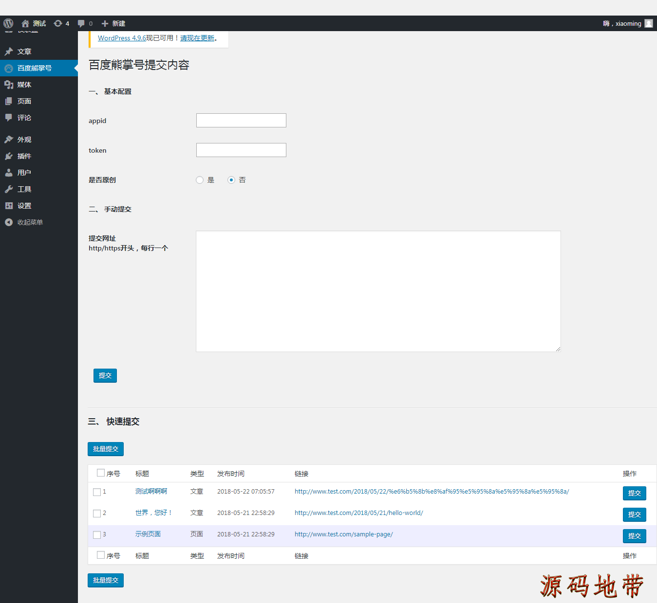Submit the sample-page row with 提交
This screenshot has height=603, width=657.
[635, 536]
